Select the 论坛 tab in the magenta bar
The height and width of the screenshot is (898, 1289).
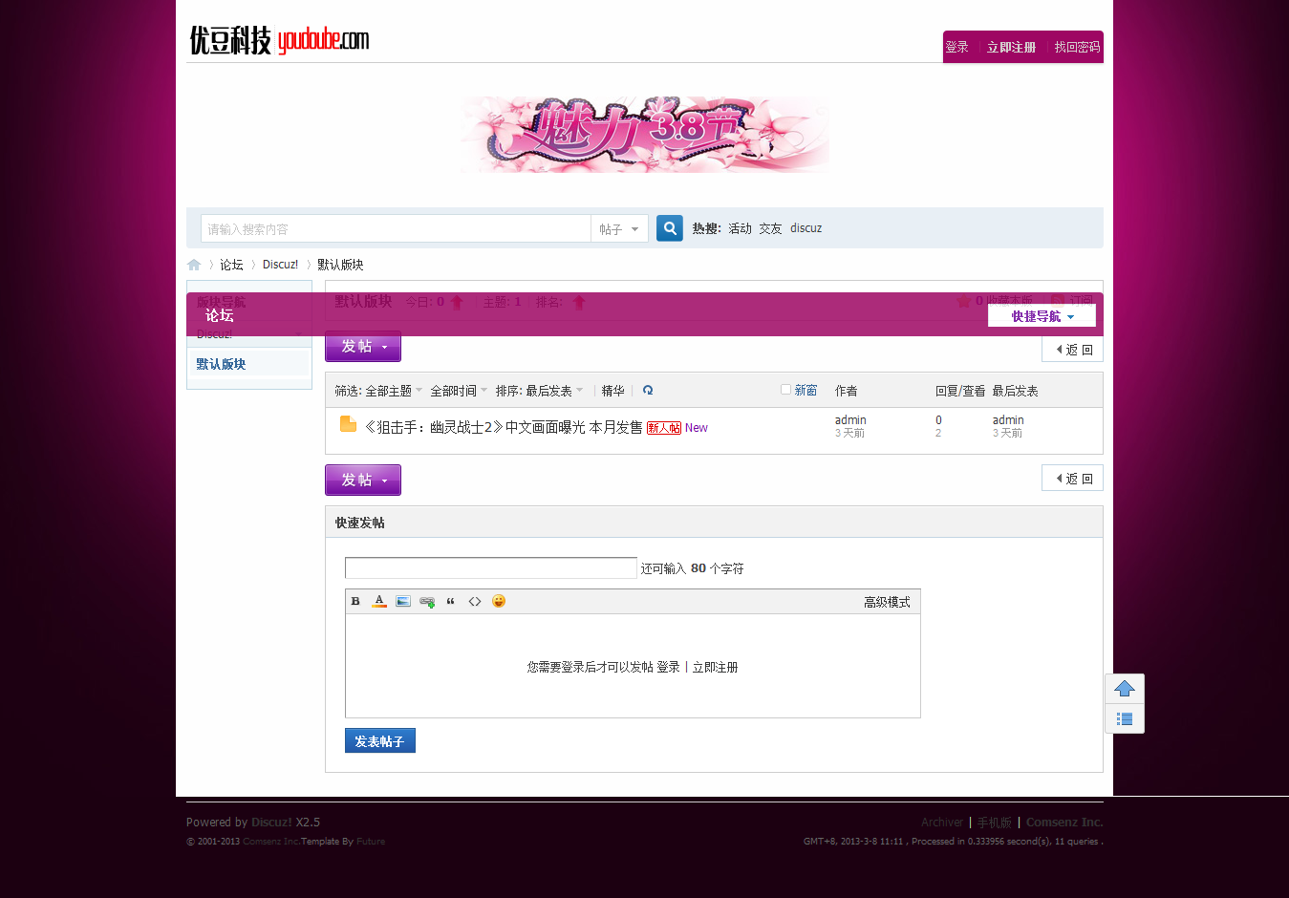pyautogui.click(x=220, y=315)
